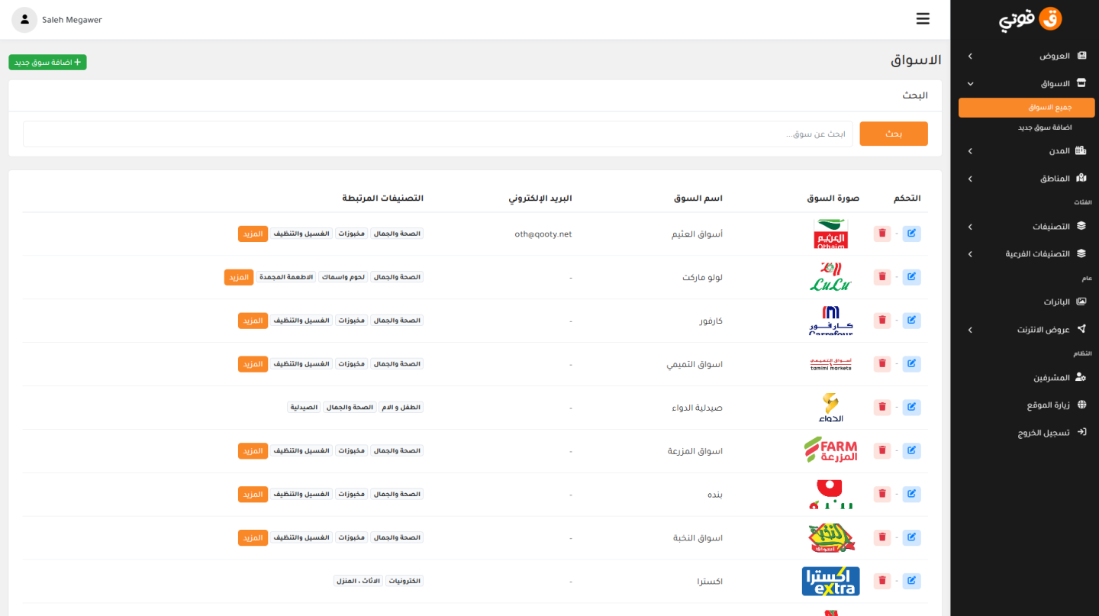Show more categories for اسواق التميمي
This screenshot has width=1099, height=616.
point(253,364)
